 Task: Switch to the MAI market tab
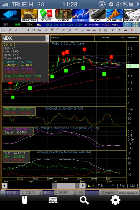click(17, 24)
